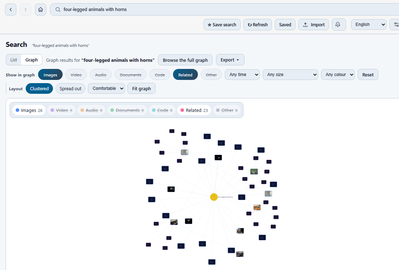Screen dimensions: 399x270
Task: Refresh the search results
Action: point(258,25)
